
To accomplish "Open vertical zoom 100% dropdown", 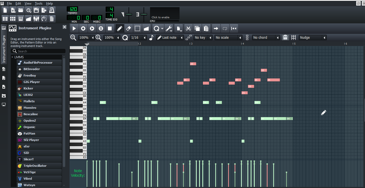I will click(x=112, y=37).
